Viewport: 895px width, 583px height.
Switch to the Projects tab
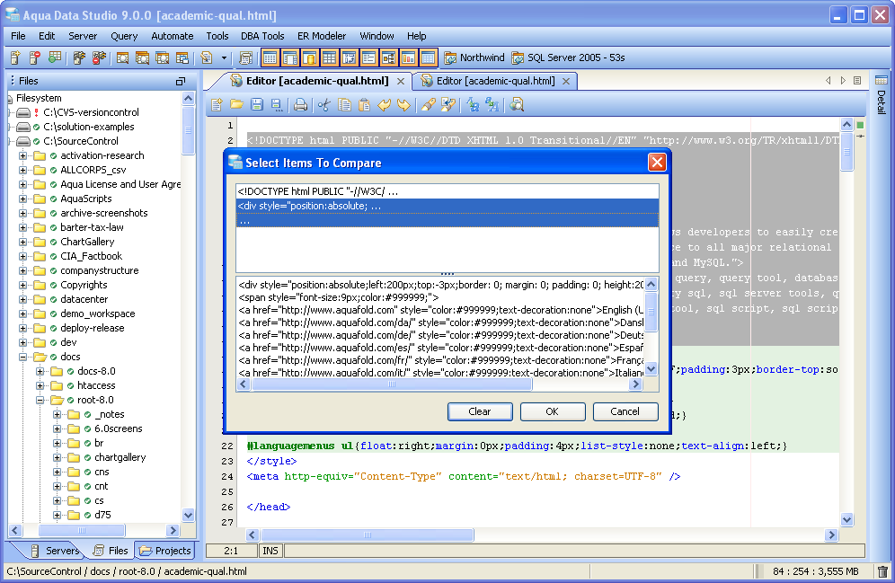(165, 551)
